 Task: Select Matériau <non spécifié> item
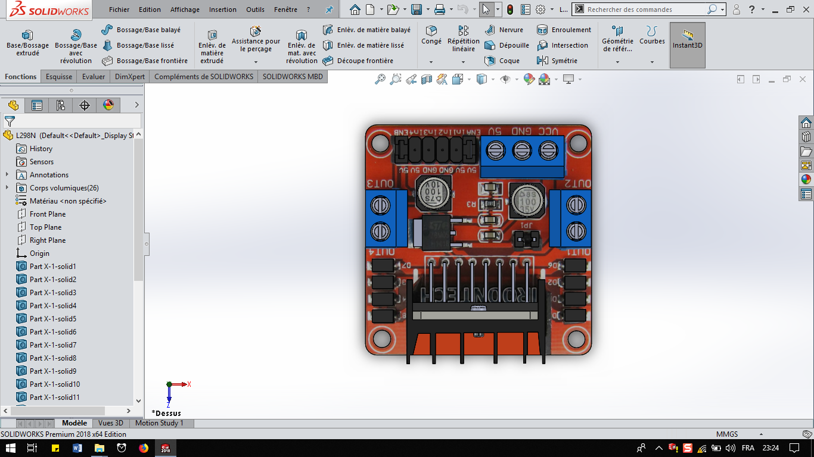(x=68, y=201)
